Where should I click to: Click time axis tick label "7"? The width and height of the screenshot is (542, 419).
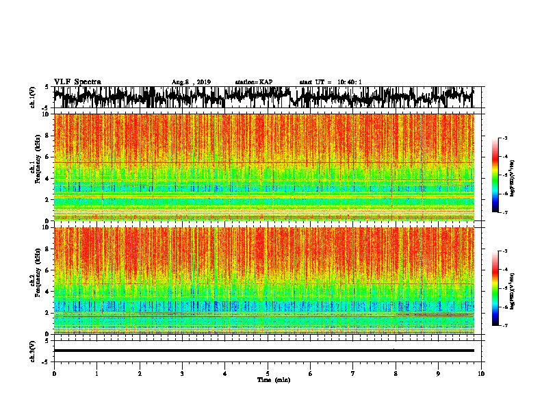click(x=353, y=374)
